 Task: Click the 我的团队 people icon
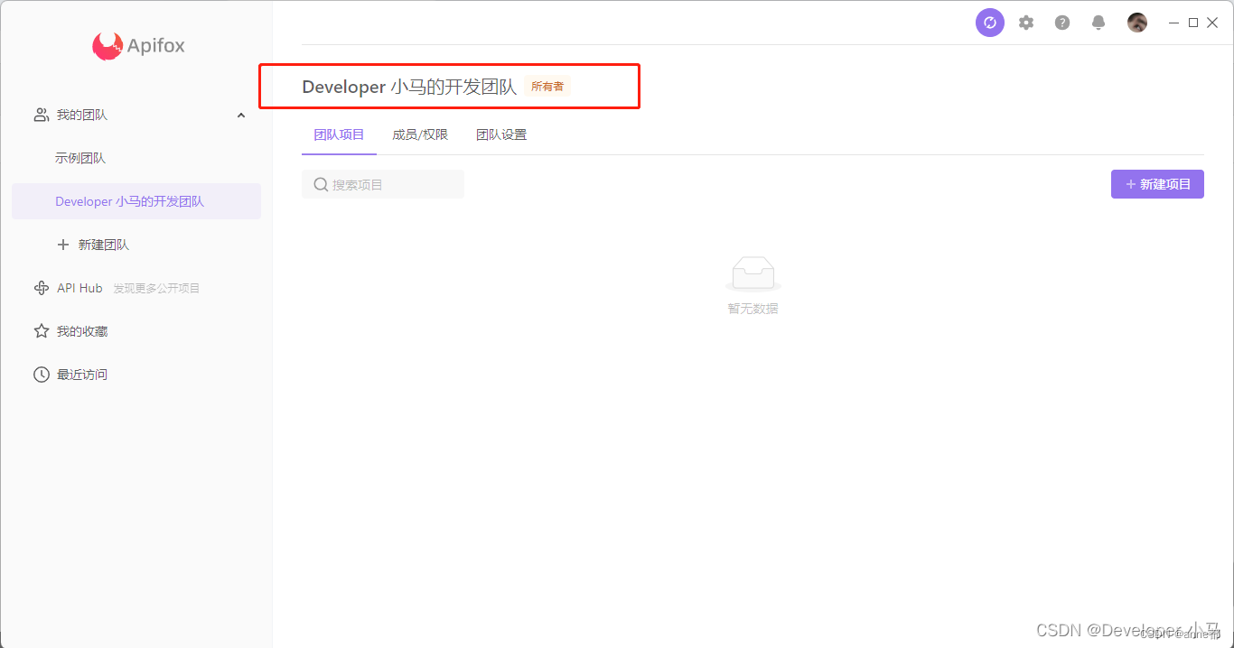tap(42, 115)
